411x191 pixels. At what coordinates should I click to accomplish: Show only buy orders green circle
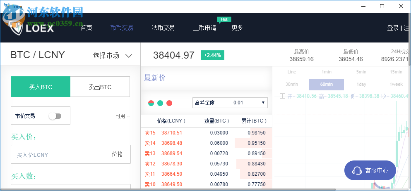tap(160, 103)
